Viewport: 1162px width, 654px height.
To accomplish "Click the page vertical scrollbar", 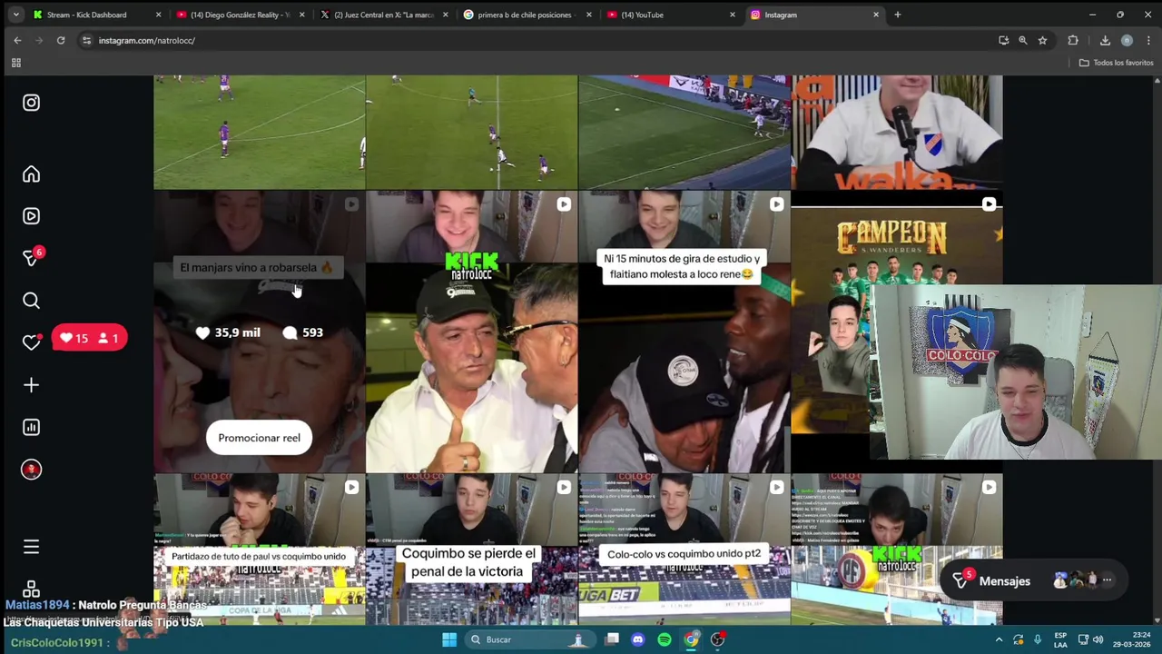I will tap(1157, 350).
